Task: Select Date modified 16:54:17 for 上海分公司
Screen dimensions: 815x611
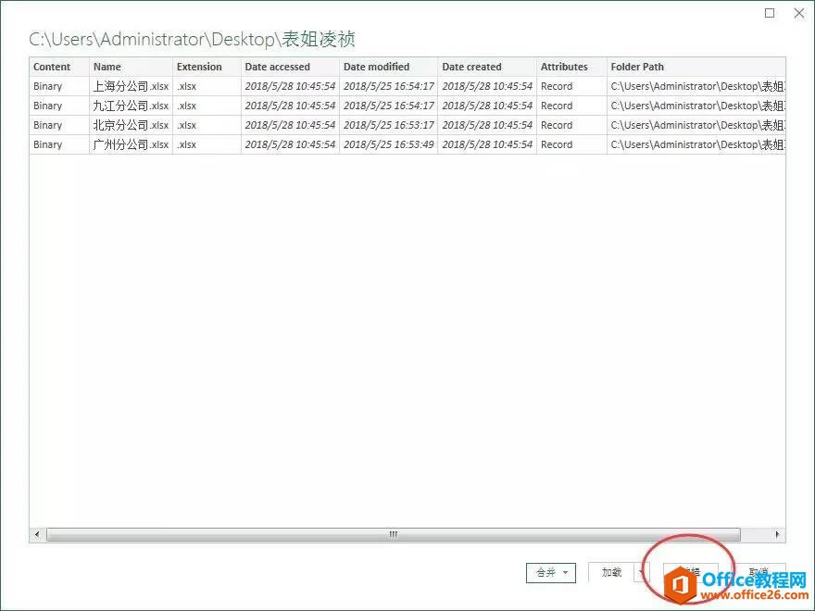Action: 389,86
